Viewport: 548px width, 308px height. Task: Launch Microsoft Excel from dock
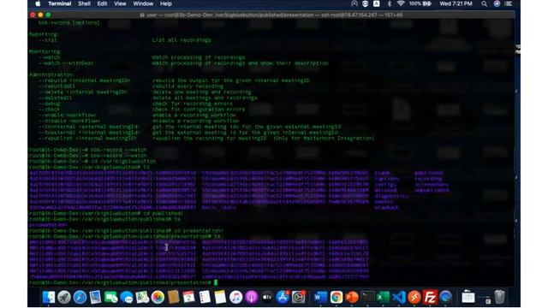[383, 297]
